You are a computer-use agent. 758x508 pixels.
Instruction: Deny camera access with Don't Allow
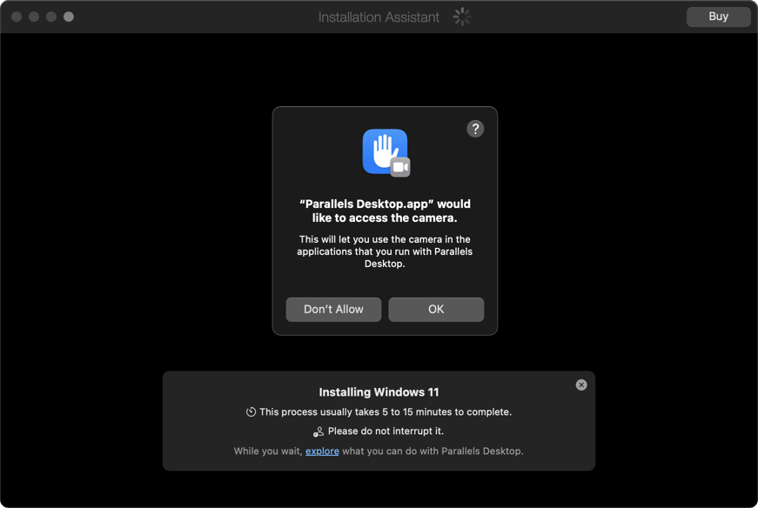333,310
